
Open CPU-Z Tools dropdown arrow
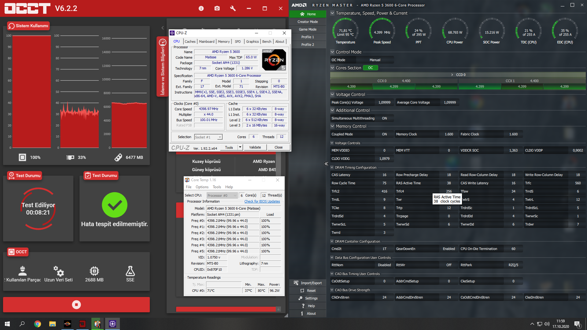coord(240,147)
